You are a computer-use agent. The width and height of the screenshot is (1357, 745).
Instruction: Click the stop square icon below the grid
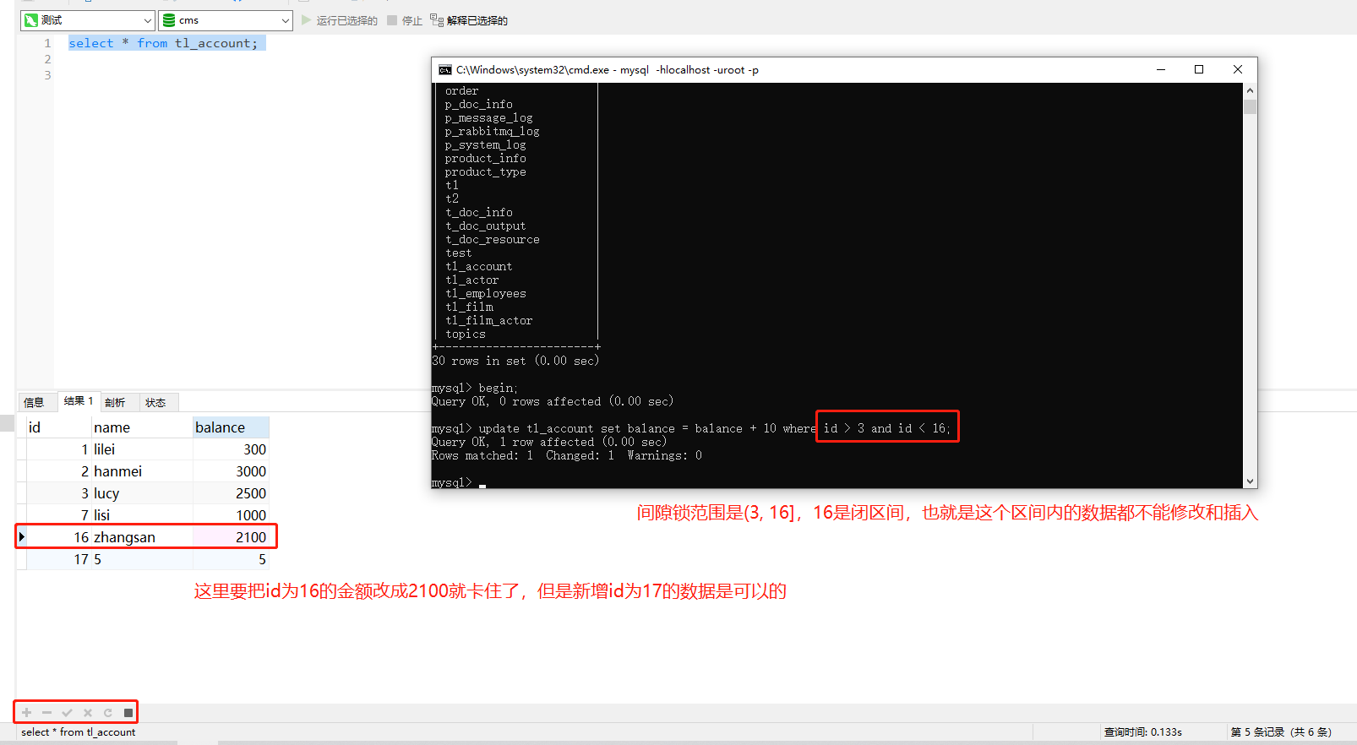(x=128, y=713)
